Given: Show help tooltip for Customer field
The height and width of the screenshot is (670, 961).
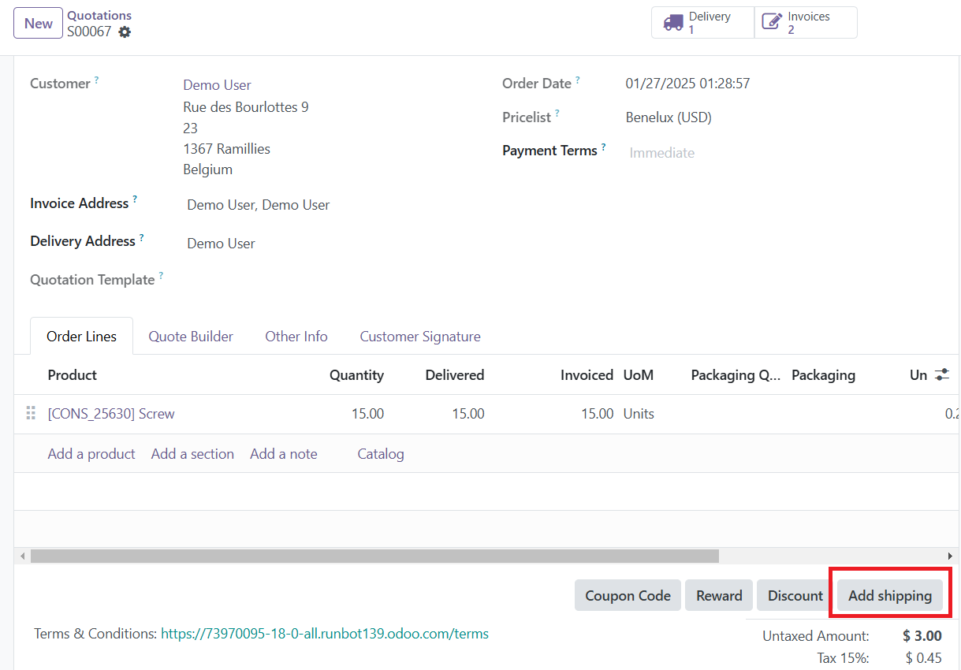Looking at the screenshot, I should pyautogui.click(x=97, y=79).
